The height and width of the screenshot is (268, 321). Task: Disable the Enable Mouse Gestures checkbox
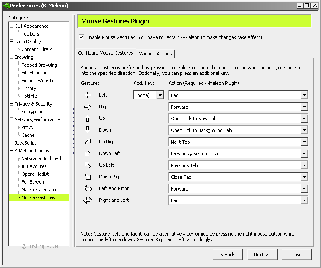pos(81,37)
